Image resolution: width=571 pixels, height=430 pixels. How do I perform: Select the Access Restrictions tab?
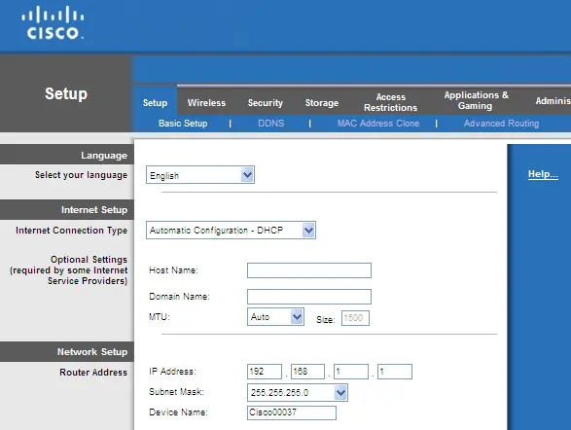tap(390, 102)
